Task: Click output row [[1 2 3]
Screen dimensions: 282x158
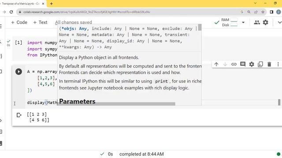Action: (37, 114)
